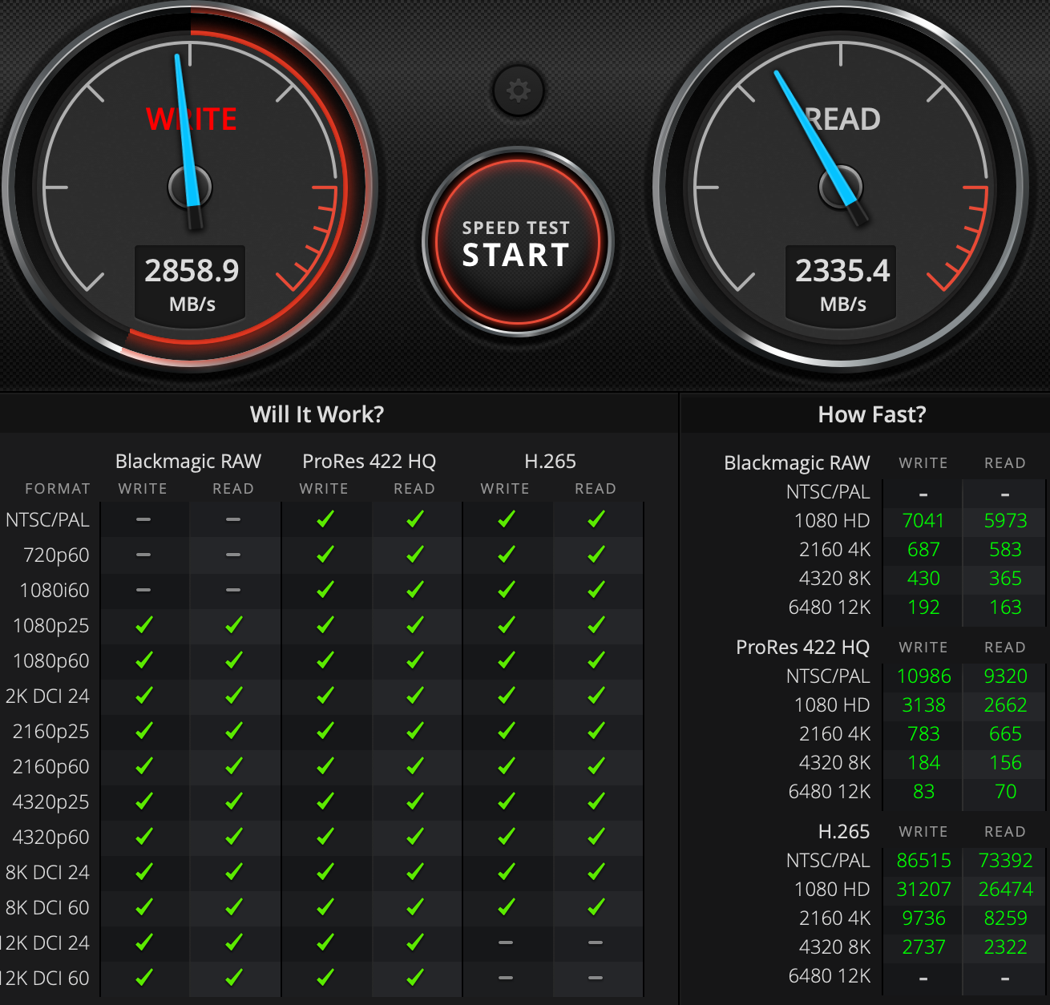
Task: Click Blackmagic RAW 1080 HD read value 5973
Action: pyautogui.click(x=1005, y=521)
